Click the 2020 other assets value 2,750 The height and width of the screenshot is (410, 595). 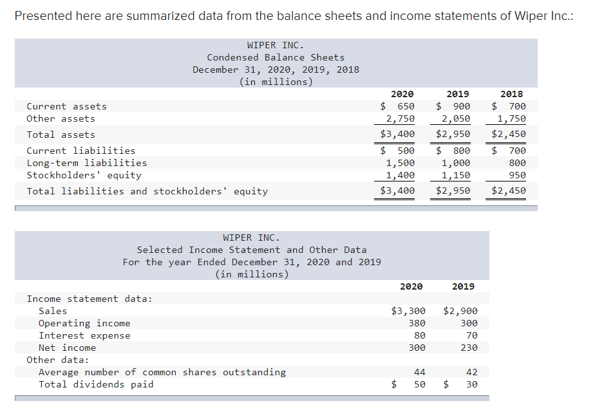(x=401, y=118)
